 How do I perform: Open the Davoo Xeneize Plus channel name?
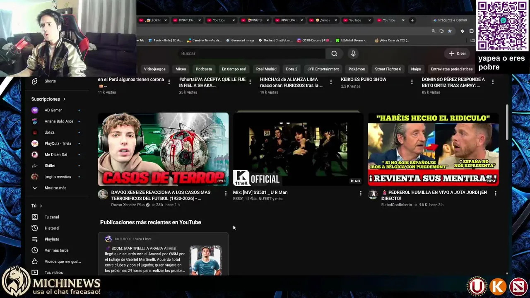(x=128, y=205)
